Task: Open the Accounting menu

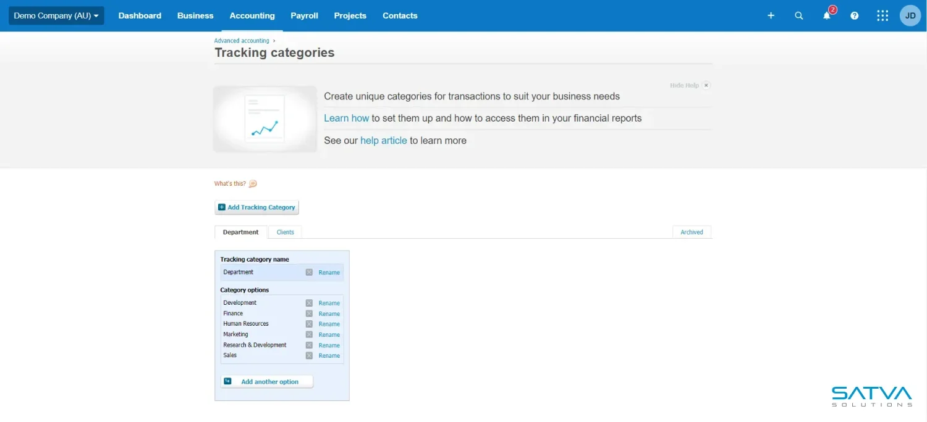Action: 252,15
